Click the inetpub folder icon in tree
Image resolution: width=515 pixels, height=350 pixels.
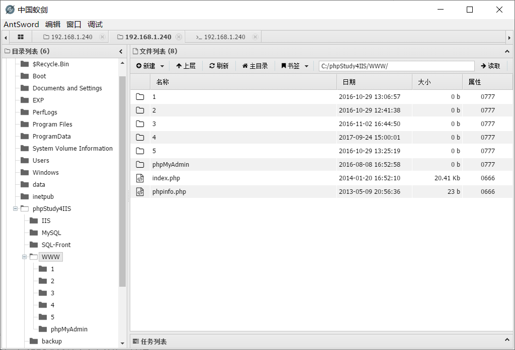pyautogui.click(x=25, y=196)
